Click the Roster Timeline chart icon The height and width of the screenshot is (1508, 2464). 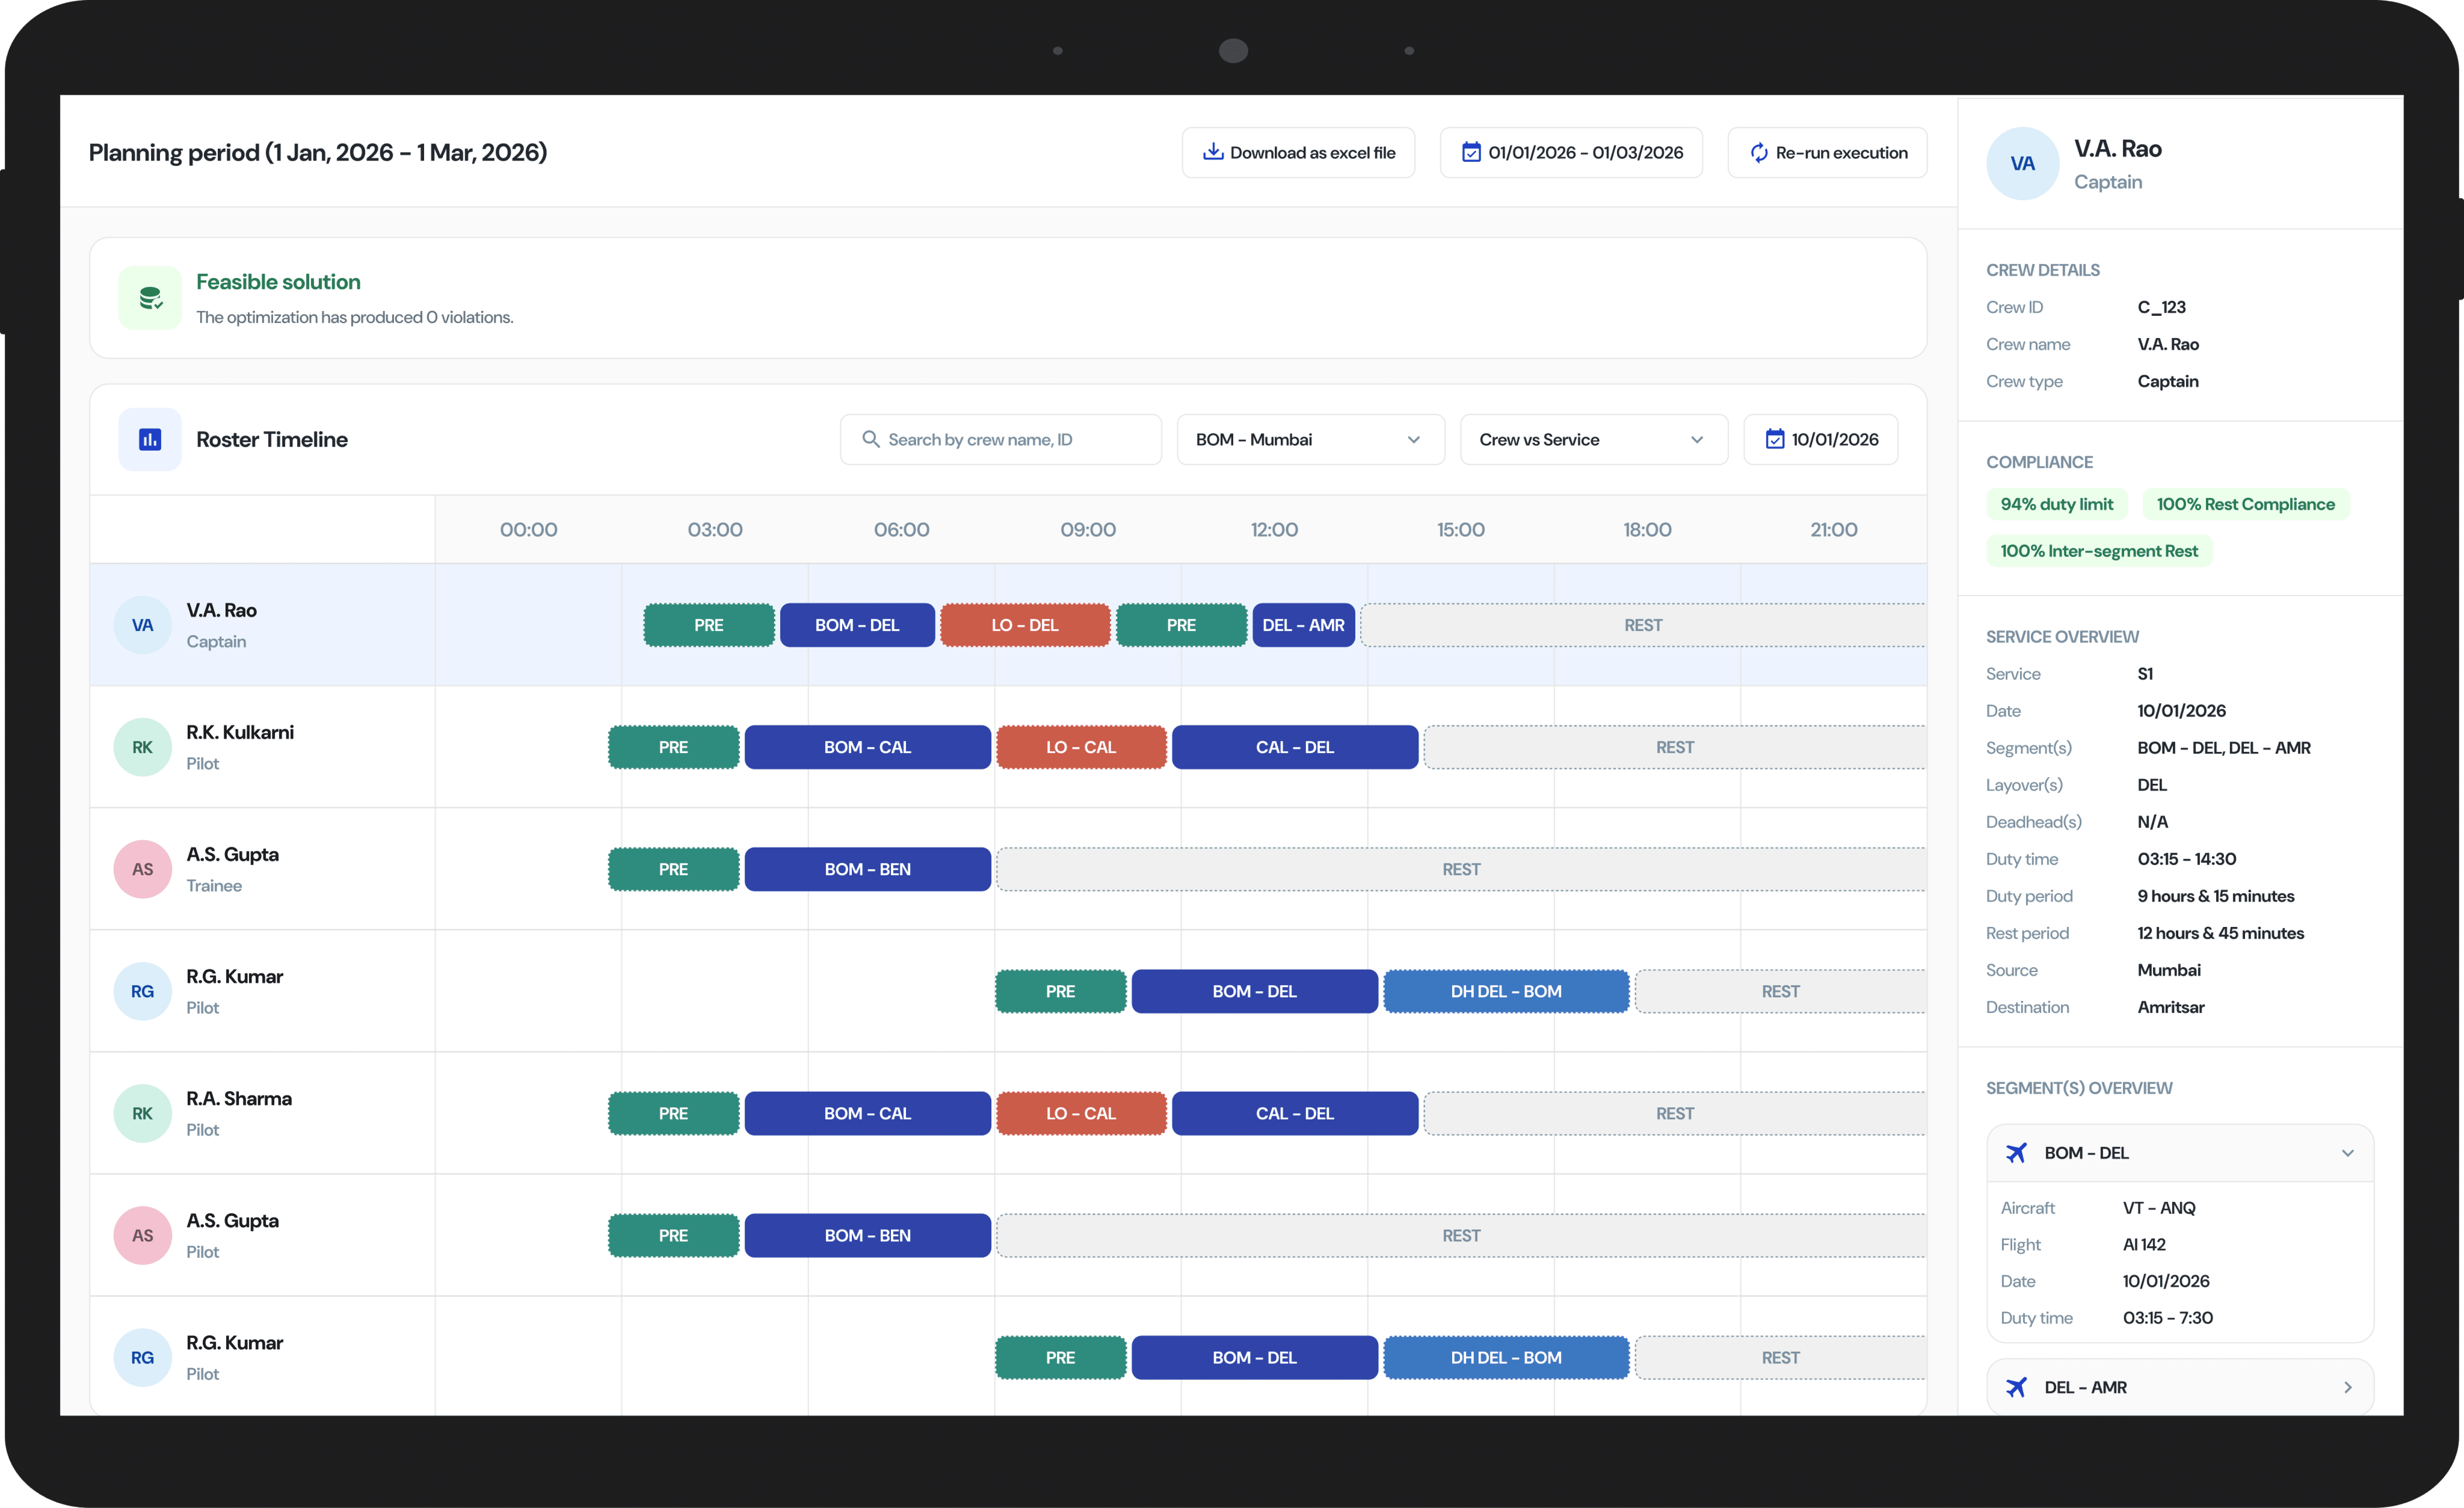click(150, 439)
